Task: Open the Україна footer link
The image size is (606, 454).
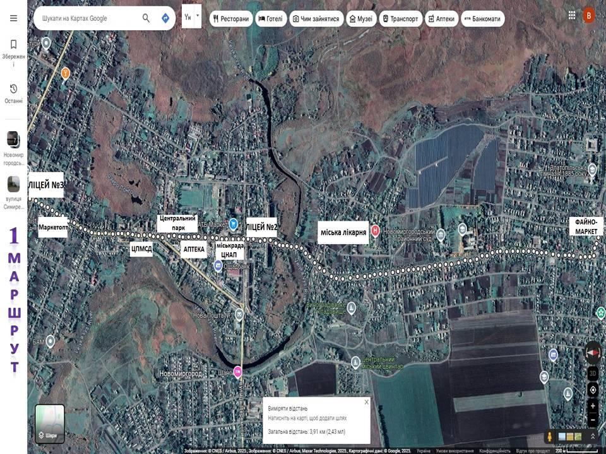Action: pyautogui.click(x=424, y=451)
